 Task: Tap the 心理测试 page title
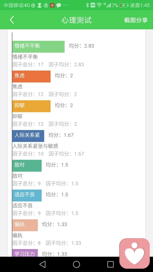pos(76,20)
